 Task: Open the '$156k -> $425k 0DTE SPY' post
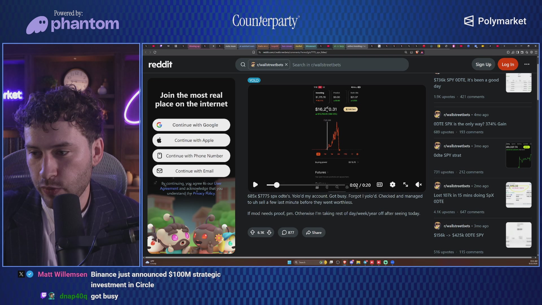(459, 235)
